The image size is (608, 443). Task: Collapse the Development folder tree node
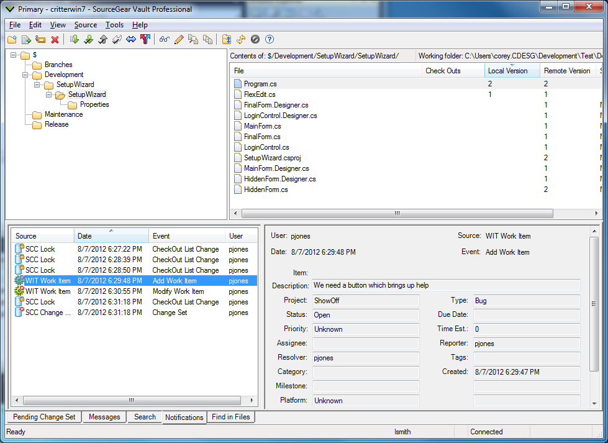coord(25,75)
